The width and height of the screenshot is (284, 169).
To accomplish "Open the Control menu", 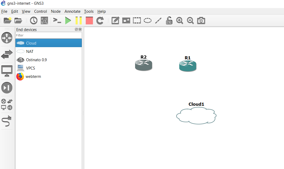I will tap(40, 11).
